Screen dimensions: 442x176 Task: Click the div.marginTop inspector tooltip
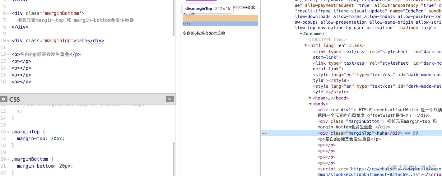coord(207,9)
